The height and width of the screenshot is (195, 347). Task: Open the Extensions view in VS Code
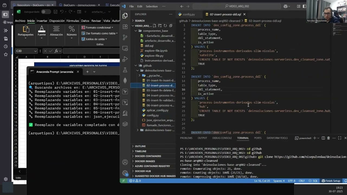pos(125,27)
